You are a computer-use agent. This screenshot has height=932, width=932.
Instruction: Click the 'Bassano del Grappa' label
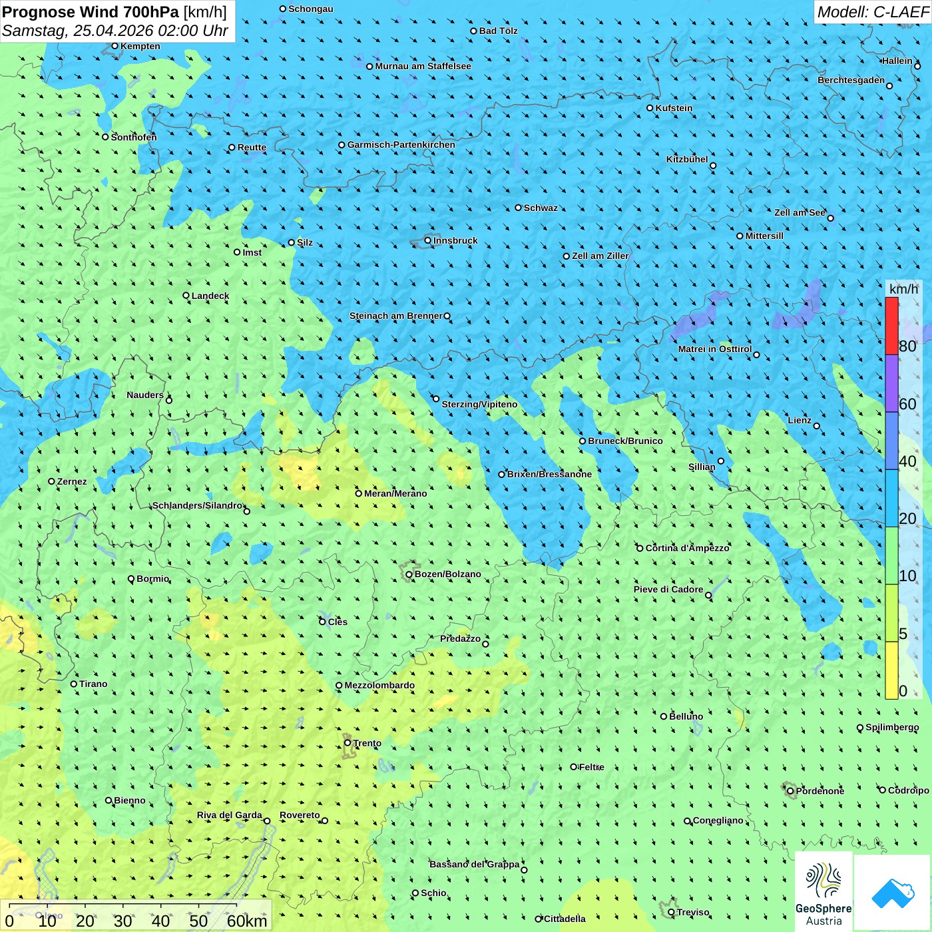tap(474, 864)
